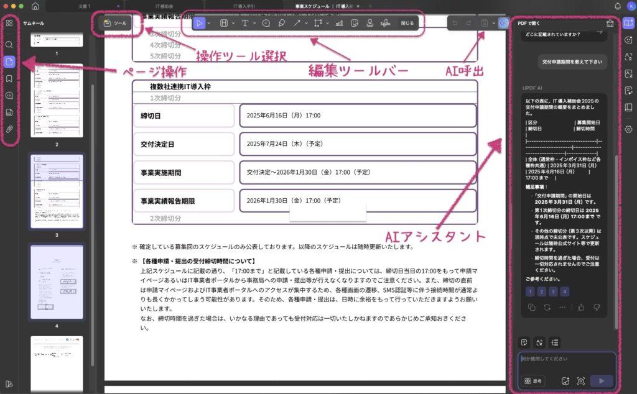Viewport: 637px width, 394px height.
Task: Click the 閉じる button in edit toolbar
Action: 407,23
